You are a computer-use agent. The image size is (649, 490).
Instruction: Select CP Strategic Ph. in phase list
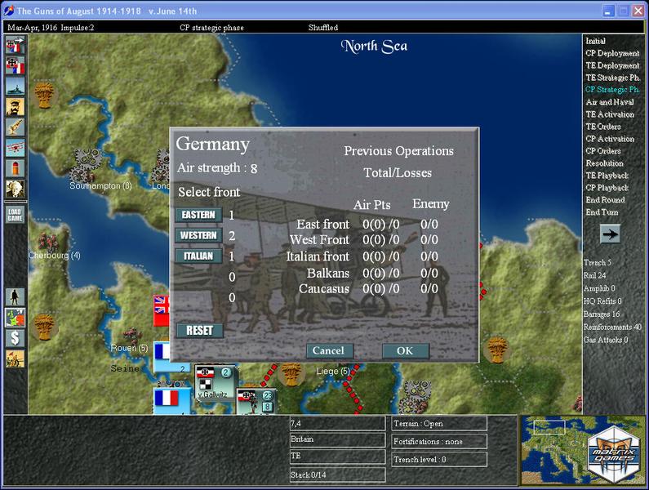tap(611, 90)
